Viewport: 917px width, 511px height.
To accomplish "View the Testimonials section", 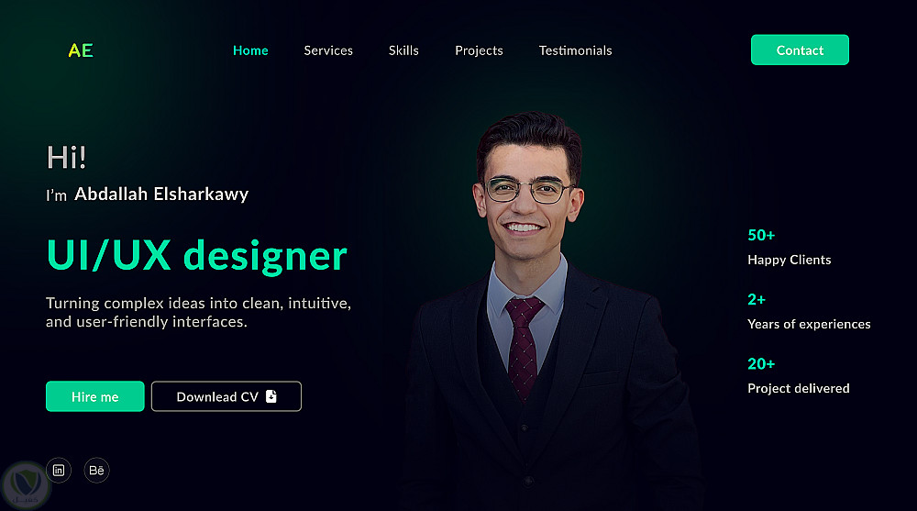I will (576, 50).
